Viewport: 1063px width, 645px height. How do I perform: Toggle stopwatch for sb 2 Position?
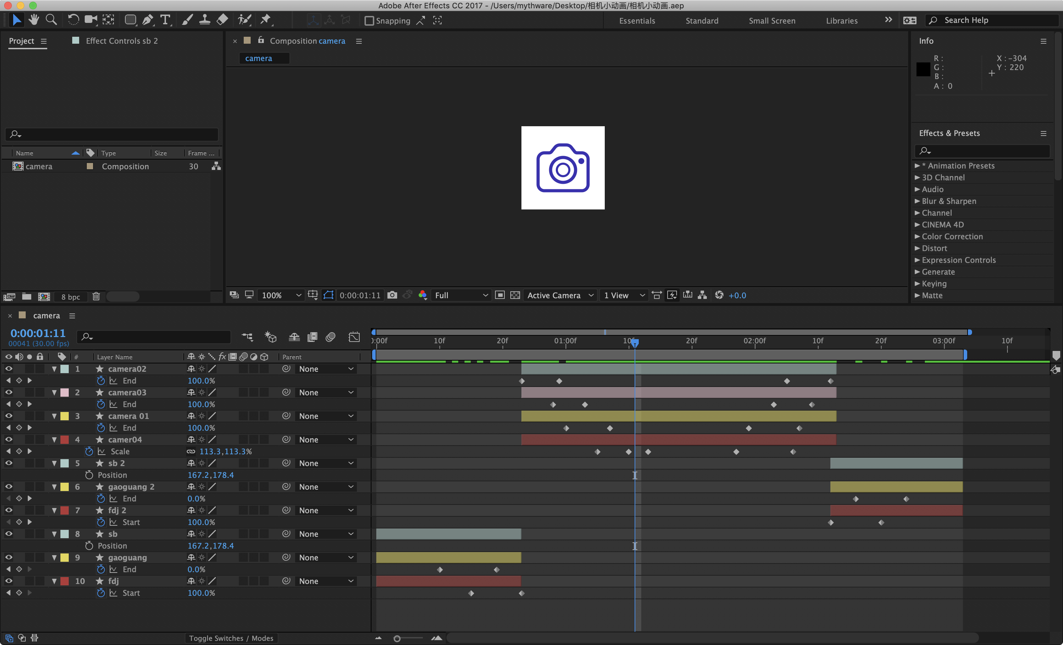89,475
